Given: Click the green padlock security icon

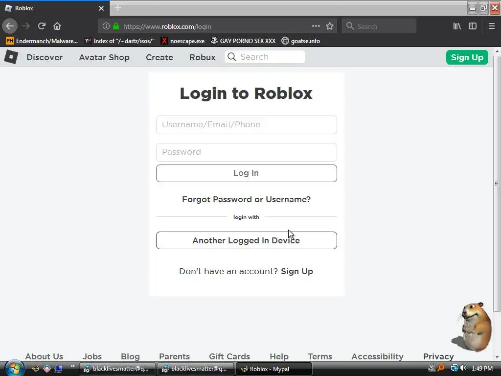Looking at the screenshot, I should (116, 26).
